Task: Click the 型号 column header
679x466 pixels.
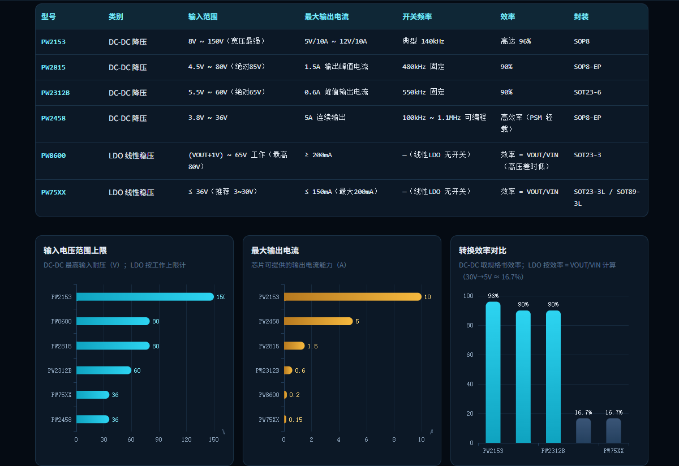Action: click(49, 17)
